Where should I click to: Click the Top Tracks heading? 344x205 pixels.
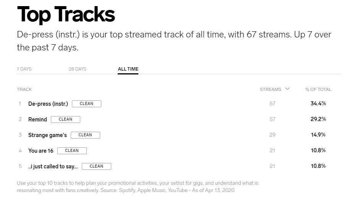click(x=66, y=15)
